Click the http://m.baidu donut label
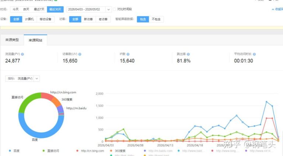The height and width of the screenshot is (156, 283). coord(76,108)
